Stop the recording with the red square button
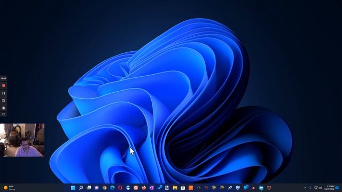The width and height of the screenshot is (342, 192). pos(4,85)
